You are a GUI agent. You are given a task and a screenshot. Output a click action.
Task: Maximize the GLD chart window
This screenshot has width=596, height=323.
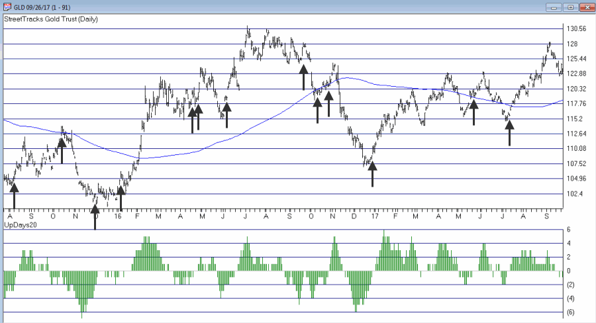[x=571, y=7]
